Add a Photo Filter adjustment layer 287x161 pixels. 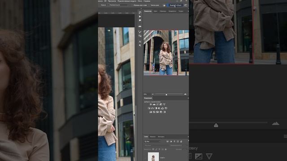pos(159,108)
